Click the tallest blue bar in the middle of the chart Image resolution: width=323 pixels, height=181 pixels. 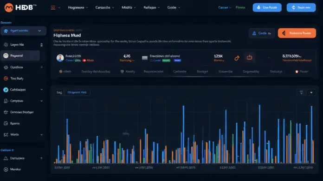point(183,134)
